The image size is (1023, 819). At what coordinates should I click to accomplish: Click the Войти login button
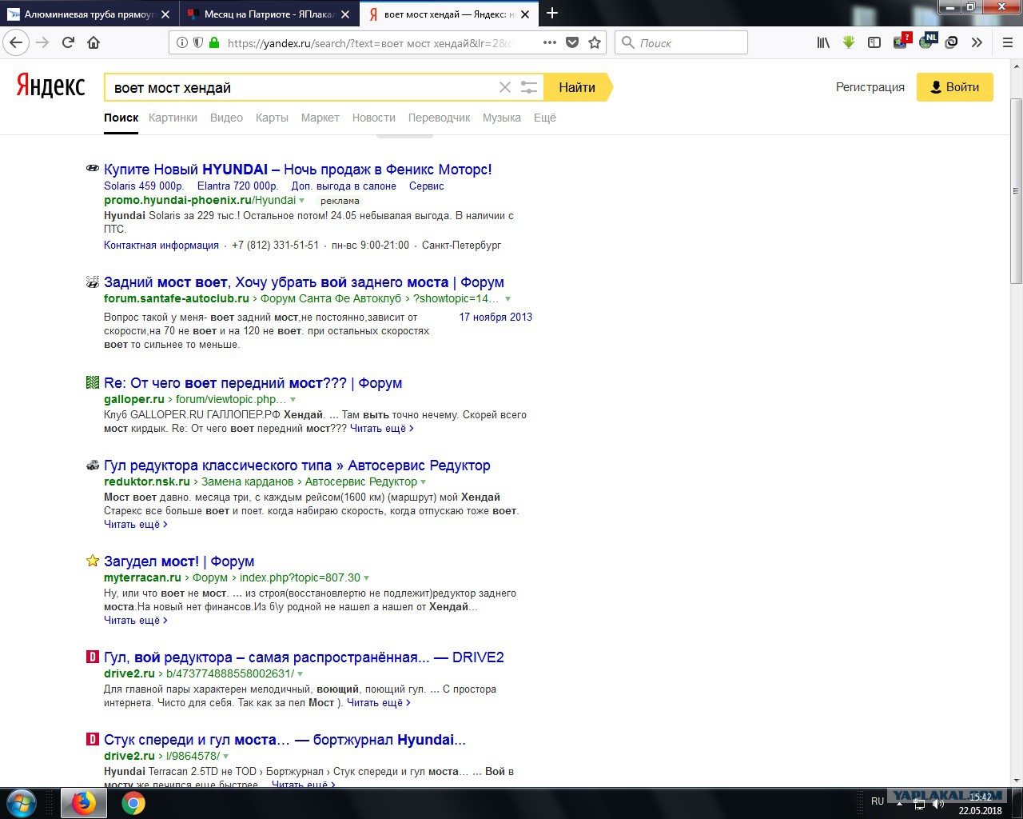tap(955, 87)
